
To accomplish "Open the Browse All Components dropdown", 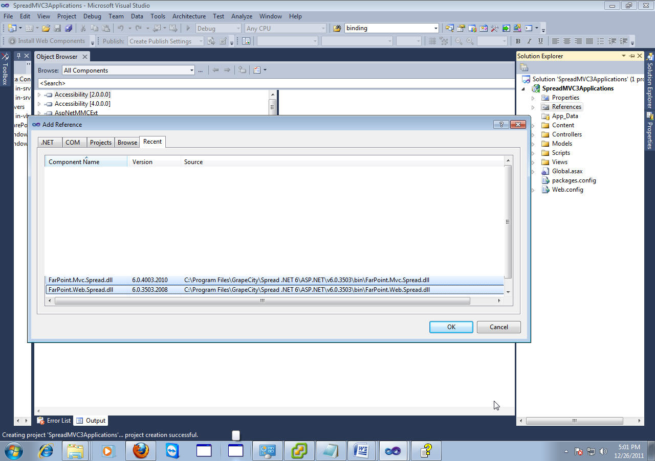I will coord(191,71).
